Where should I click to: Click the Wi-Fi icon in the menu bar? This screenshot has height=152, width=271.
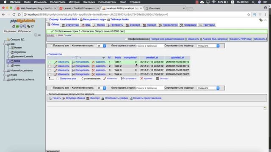tap(213, 2)
